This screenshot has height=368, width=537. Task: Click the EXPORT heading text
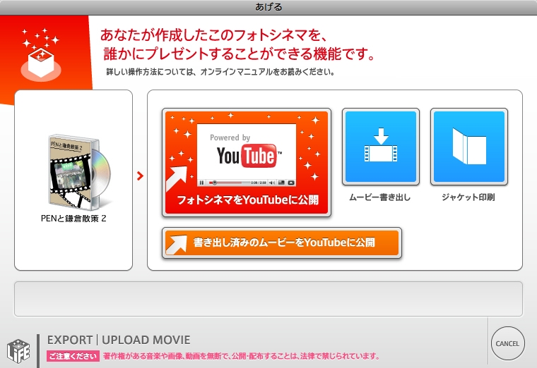(x=70, y=340)
